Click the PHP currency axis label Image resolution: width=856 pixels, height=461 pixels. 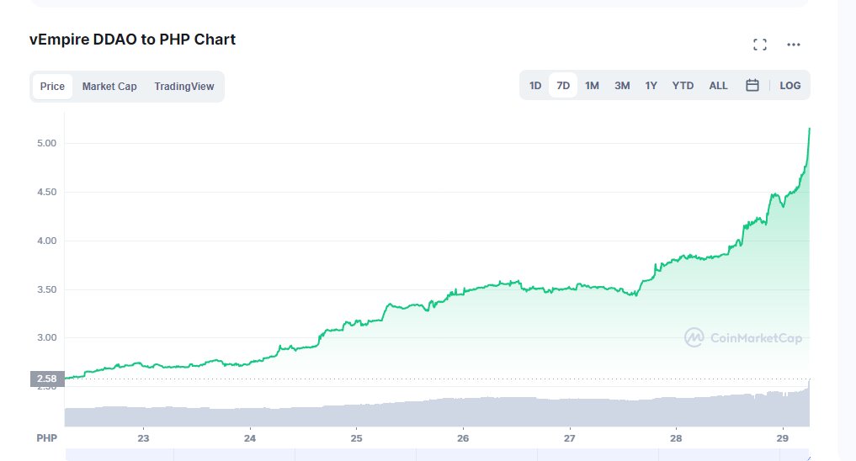tap(47, 438)
